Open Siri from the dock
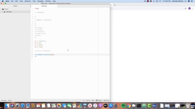The width and height of the screenshot is (195, 109). (12, 106)
